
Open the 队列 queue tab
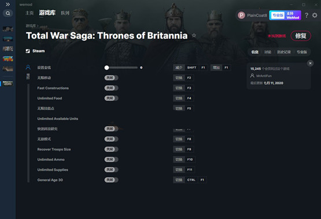65,13
